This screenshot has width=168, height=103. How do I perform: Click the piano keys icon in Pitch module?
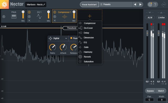14,17
